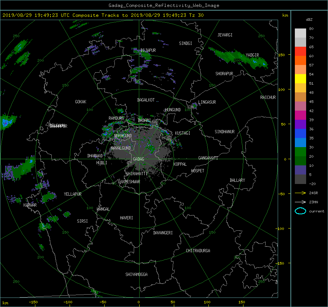Click the dBZ legend heading
Image resolution: width=328 pixels, height=307 pixels.
click(309, 20)
